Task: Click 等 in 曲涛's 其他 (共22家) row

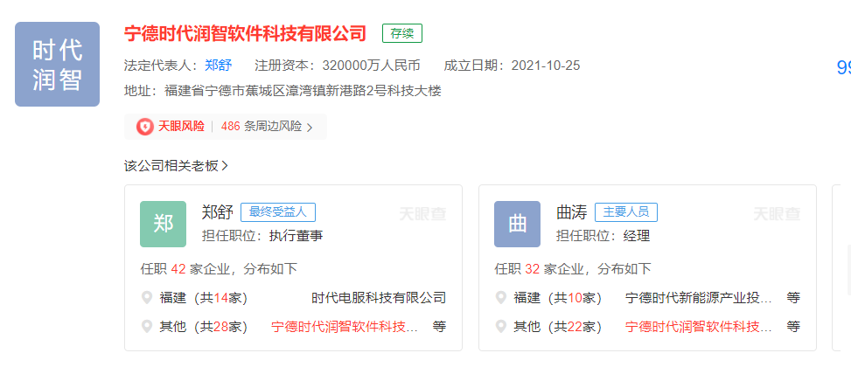Action: [x=793, y=327]
